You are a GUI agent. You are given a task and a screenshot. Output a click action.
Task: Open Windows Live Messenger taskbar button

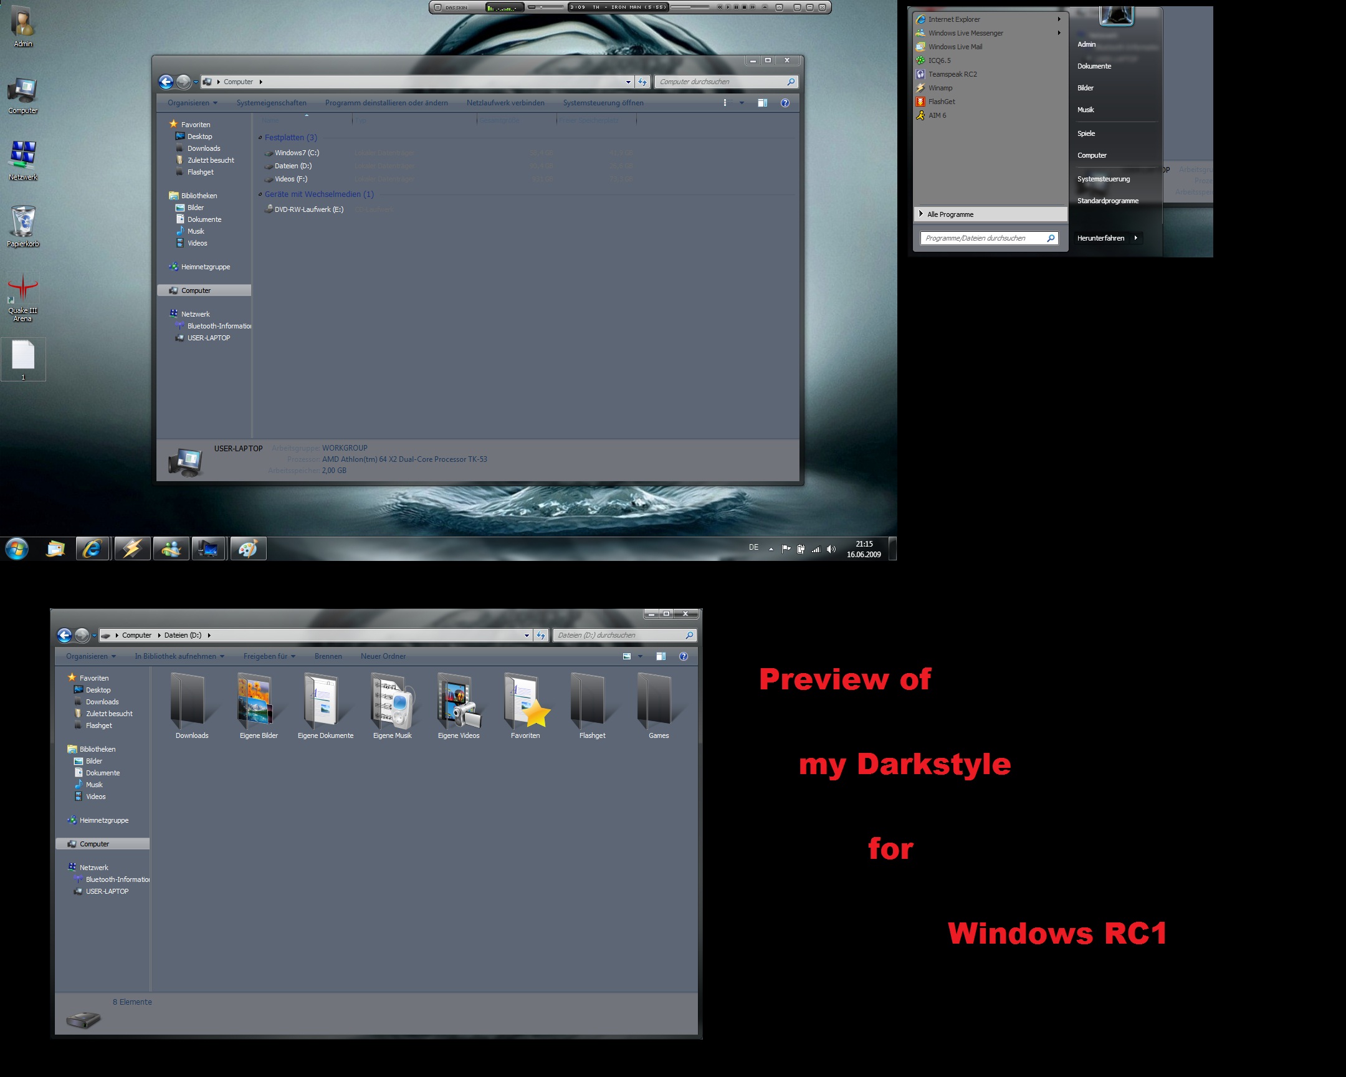coord(171,549)
